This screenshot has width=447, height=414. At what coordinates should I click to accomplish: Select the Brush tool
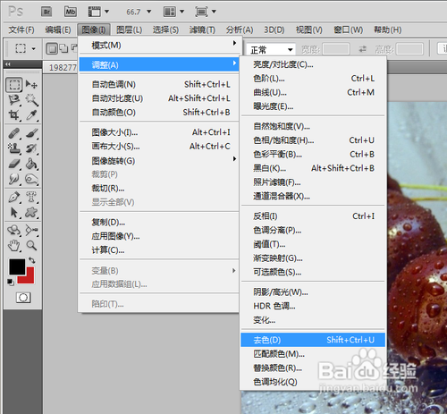coord(31,133)
